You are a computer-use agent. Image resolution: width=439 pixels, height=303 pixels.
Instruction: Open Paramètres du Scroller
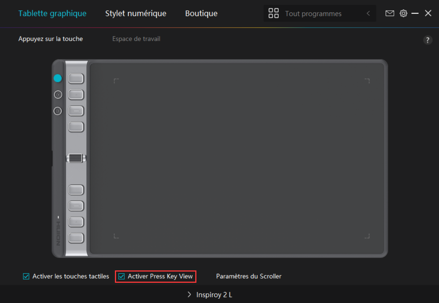tap(249, 276)
